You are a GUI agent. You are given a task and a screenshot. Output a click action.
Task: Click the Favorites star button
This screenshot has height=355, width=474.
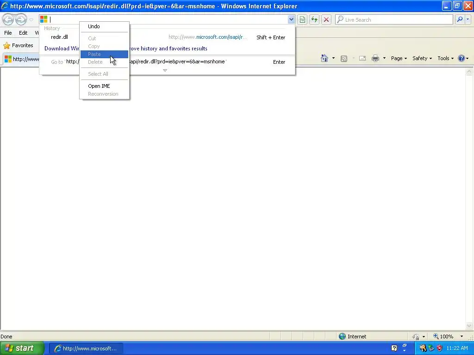tap(18, 46)
